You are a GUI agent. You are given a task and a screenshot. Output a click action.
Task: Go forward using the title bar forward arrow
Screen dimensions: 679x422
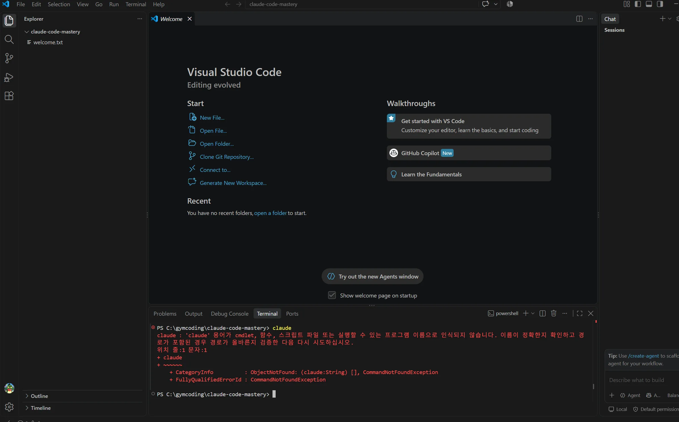pos(238,4)
